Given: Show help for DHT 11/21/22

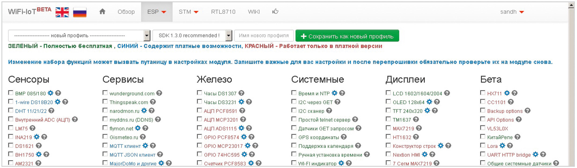Looking at the screenshot, I should [x=52, y=111].
